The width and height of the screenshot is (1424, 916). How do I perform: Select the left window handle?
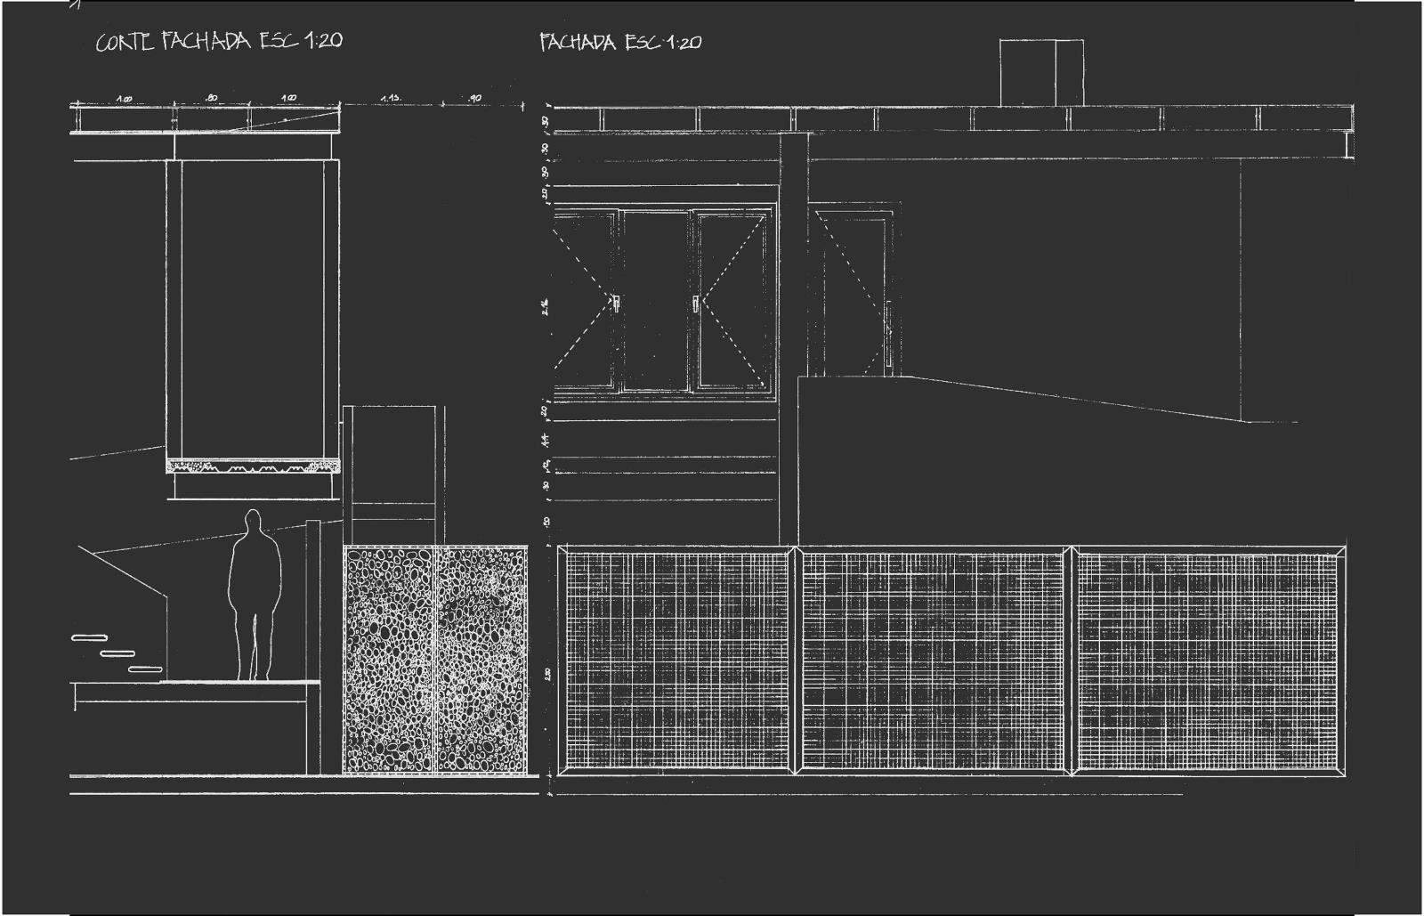(x=615, y=304)
